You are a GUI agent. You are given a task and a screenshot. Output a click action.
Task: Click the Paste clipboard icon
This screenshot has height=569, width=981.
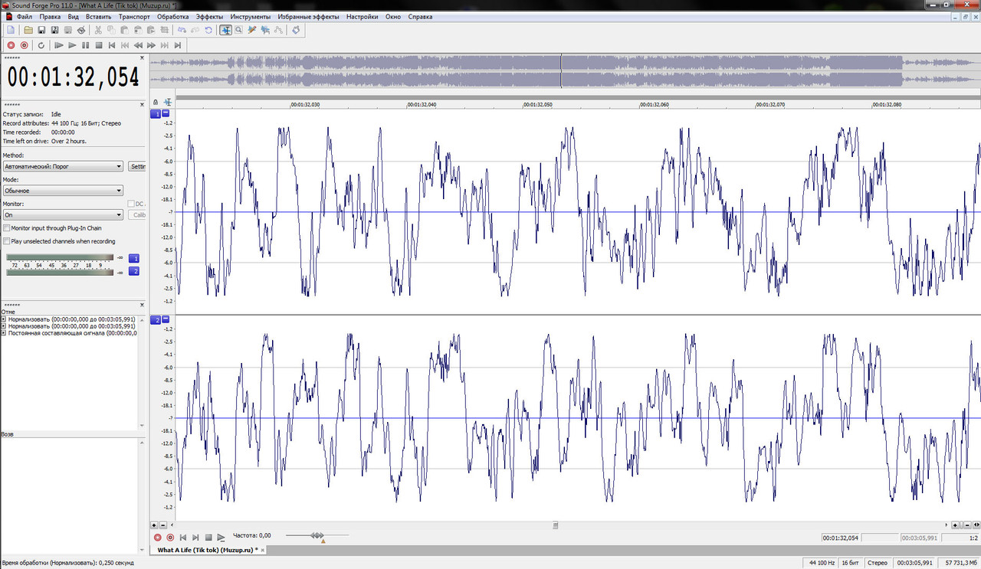[124, 30]
